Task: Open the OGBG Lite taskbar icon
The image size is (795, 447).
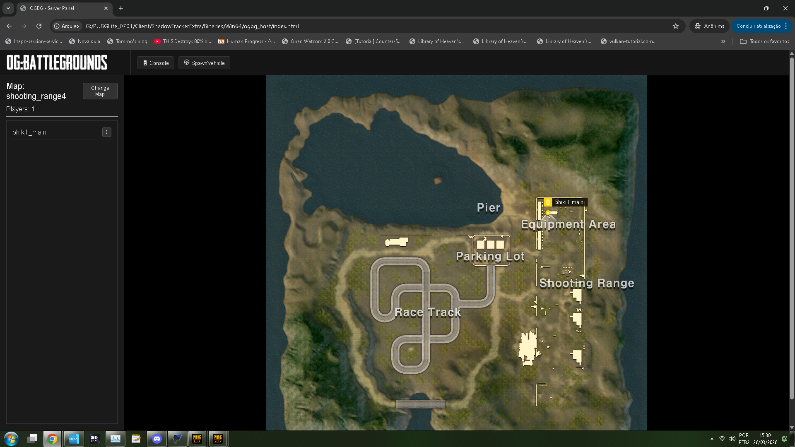Action: 94,439
